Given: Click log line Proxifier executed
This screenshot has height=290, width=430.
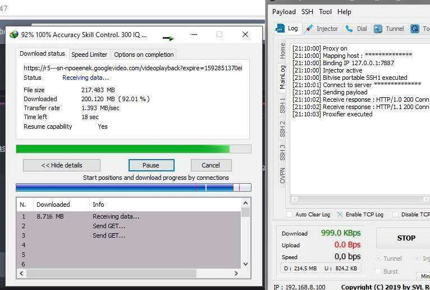Looking at the screenshot, I should point(332,114).
